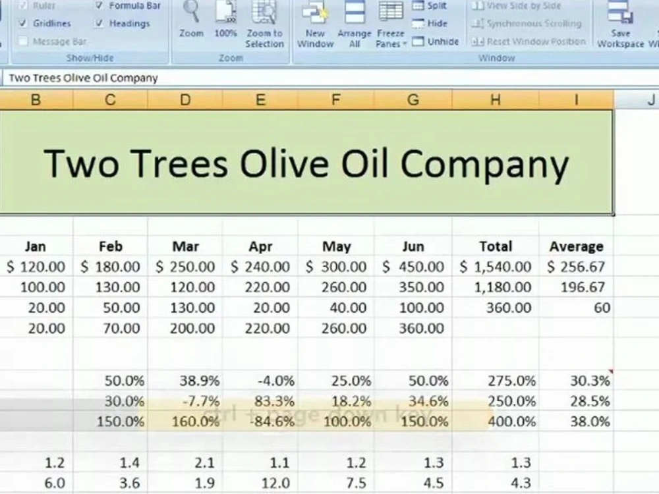Hide the current window

(429, 24)
